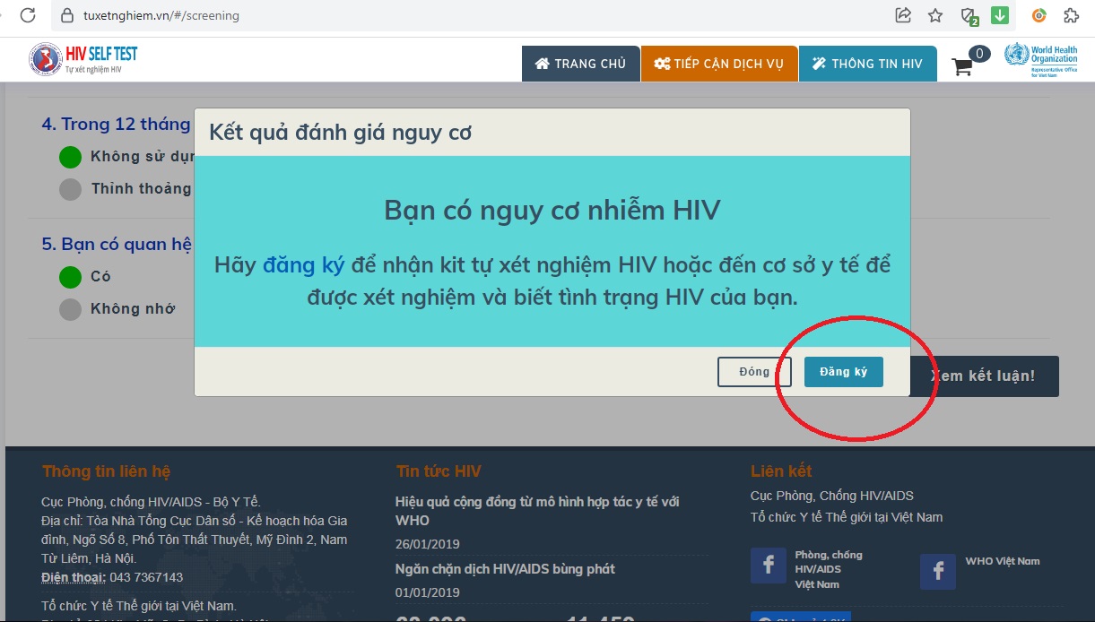Bookmark this page with the star icon
The width and height of the screenshot is (1095, 622).
tap(935, 15)
